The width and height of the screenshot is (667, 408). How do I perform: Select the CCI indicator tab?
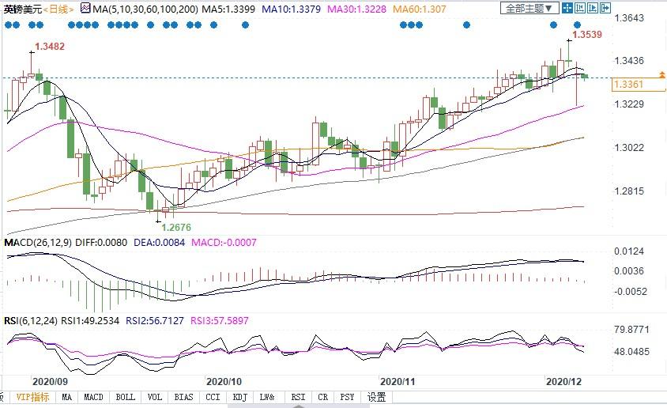pyautogui.click(x=213, y=397)
